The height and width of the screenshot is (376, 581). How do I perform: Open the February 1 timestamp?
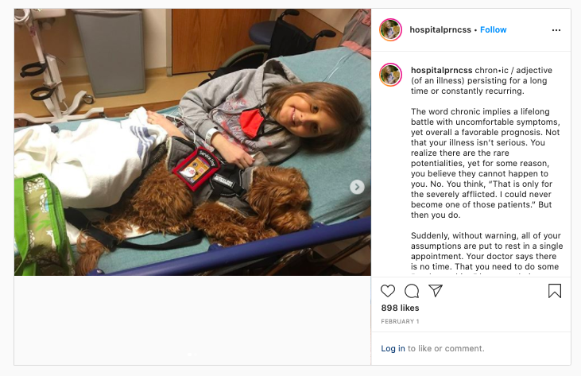coord(400,321)
